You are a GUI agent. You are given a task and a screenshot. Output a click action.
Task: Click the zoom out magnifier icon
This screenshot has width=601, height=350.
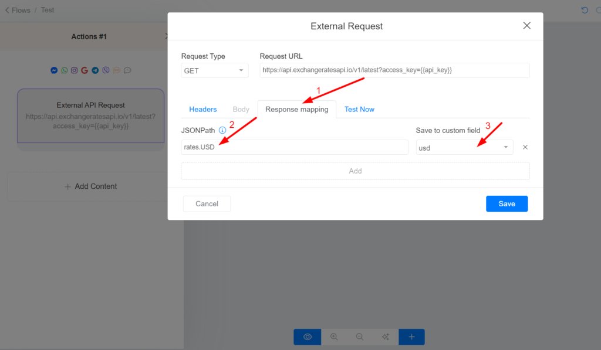[x=360, y=337]
